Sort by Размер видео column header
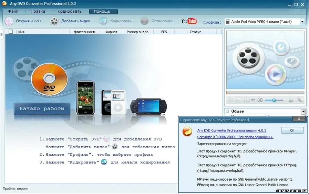The height and width of the screenshot is (194, 309). [x=137, y=32]
